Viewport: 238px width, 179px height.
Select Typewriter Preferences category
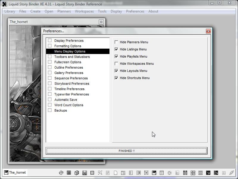(x=71, y=94)
